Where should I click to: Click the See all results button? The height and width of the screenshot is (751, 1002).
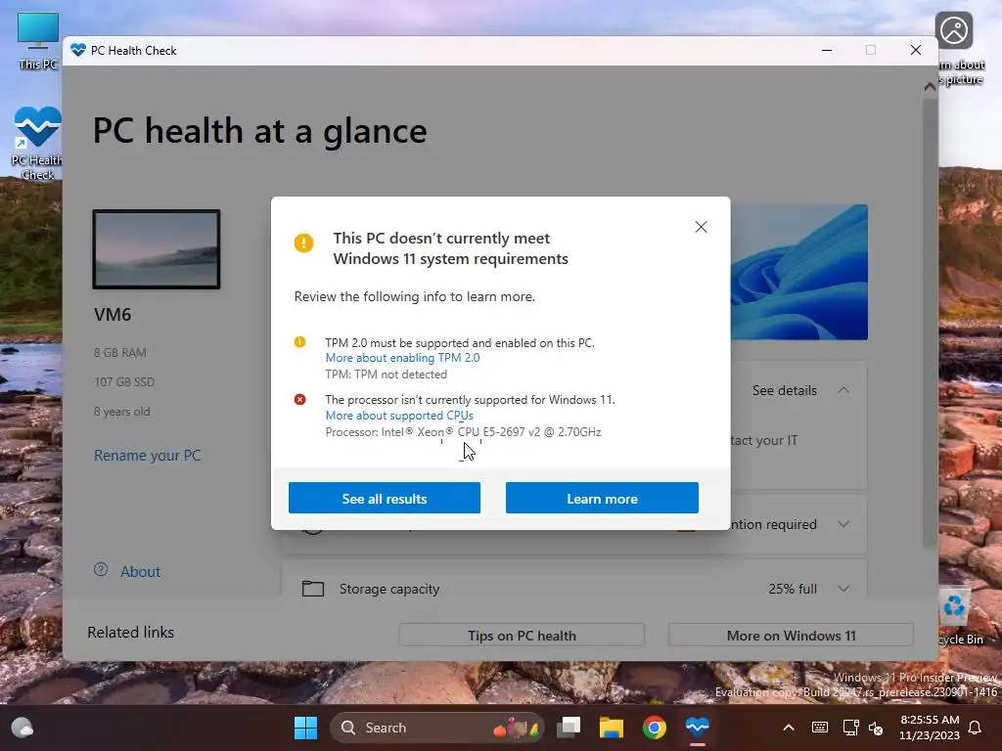click(384, 498)
